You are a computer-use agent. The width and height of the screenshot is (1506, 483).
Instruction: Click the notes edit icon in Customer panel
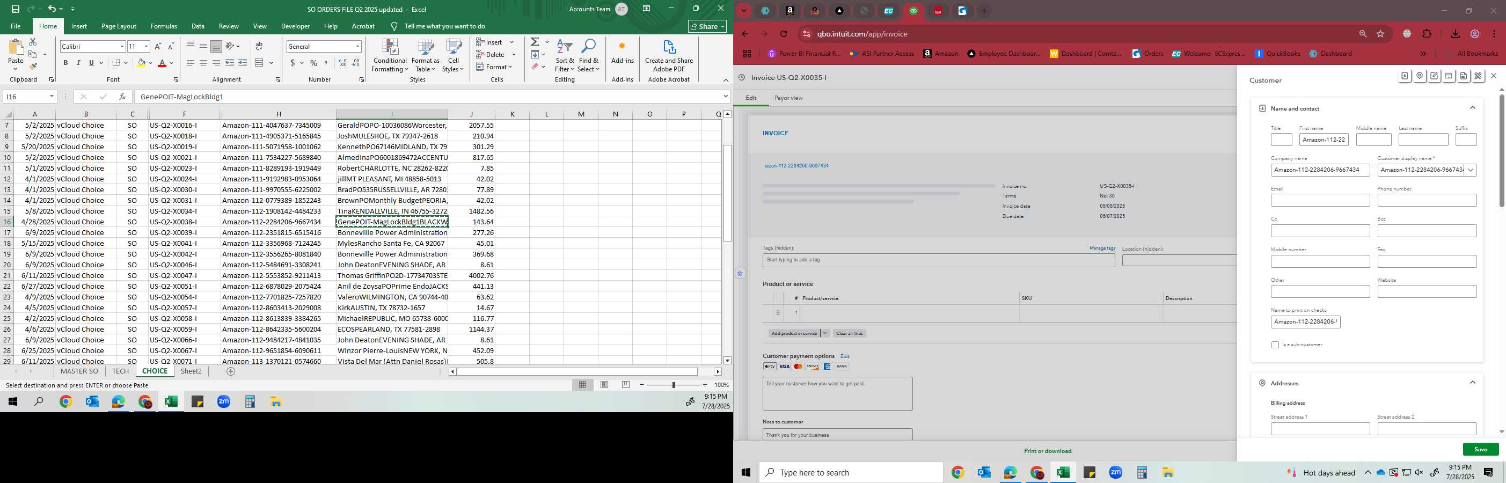[1434, 76]
